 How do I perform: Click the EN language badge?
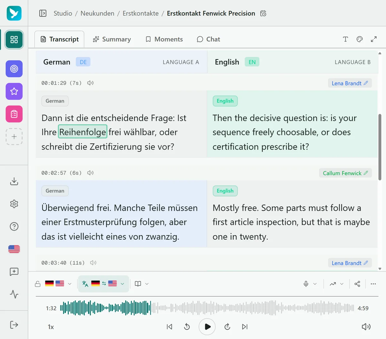[252, 62]
